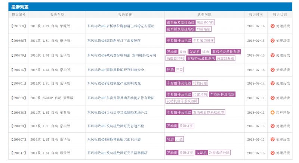Click the 发动机 异响 tag in row 290779

click(x=176, y=52)
